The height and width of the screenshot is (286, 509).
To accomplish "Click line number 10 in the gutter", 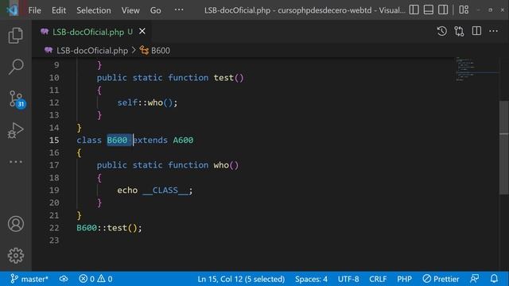I will [x=54, y=78].
